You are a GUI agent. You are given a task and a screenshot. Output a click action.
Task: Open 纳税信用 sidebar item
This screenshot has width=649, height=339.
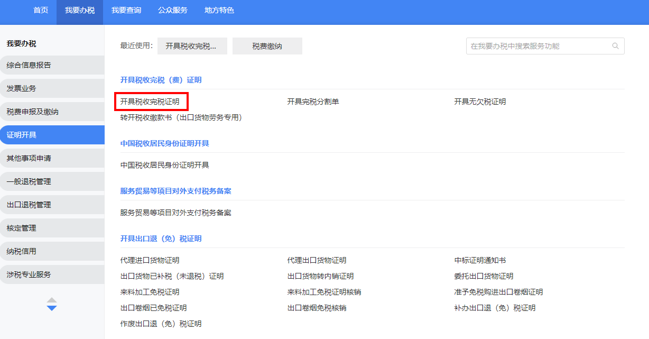(22, 251)
